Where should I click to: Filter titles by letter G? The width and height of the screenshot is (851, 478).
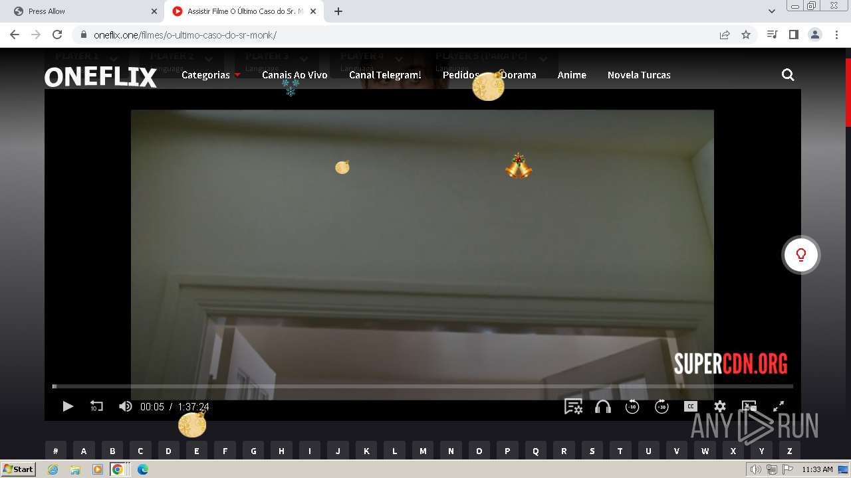(x=253, y=451)
